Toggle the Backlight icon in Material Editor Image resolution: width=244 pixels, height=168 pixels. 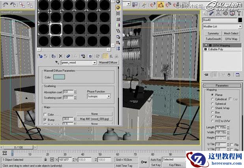(118, 8)
